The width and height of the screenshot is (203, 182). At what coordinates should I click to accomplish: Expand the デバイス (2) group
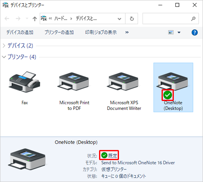(4, 46)
